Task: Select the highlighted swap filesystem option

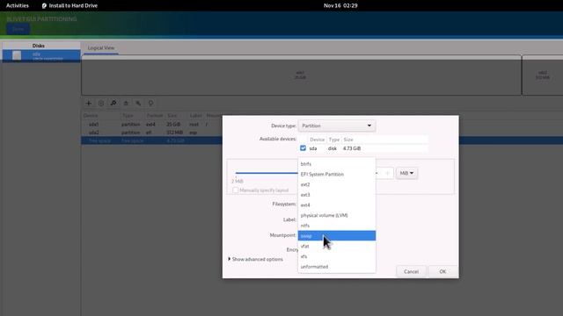Action: point(337,236)
